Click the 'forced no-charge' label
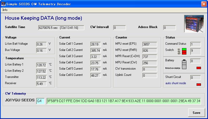Screen dimensions: 208x119 (173, 68)
